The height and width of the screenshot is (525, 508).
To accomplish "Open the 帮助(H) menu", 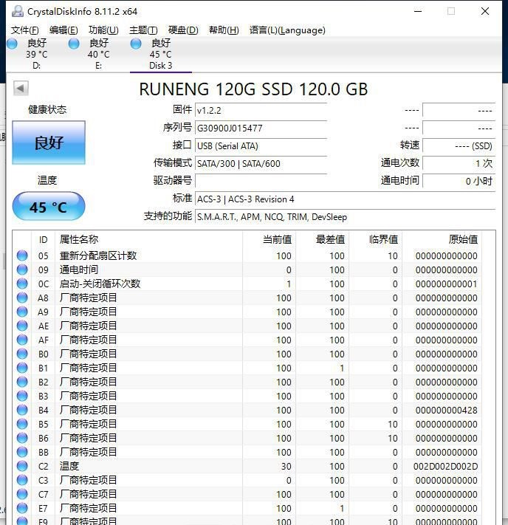I will 224,30.
